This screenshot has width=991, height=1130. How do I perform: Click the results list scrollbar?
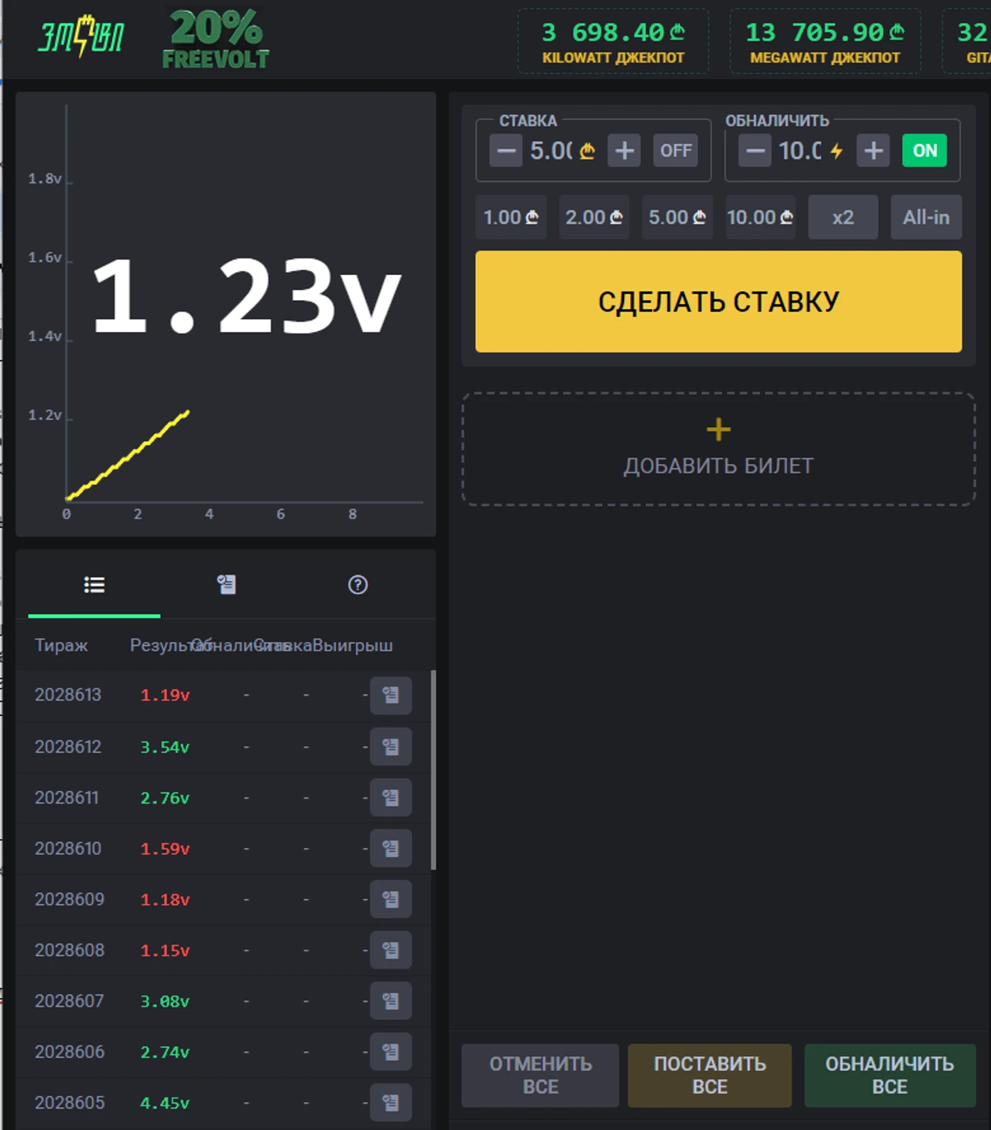(x=433, y=770)
